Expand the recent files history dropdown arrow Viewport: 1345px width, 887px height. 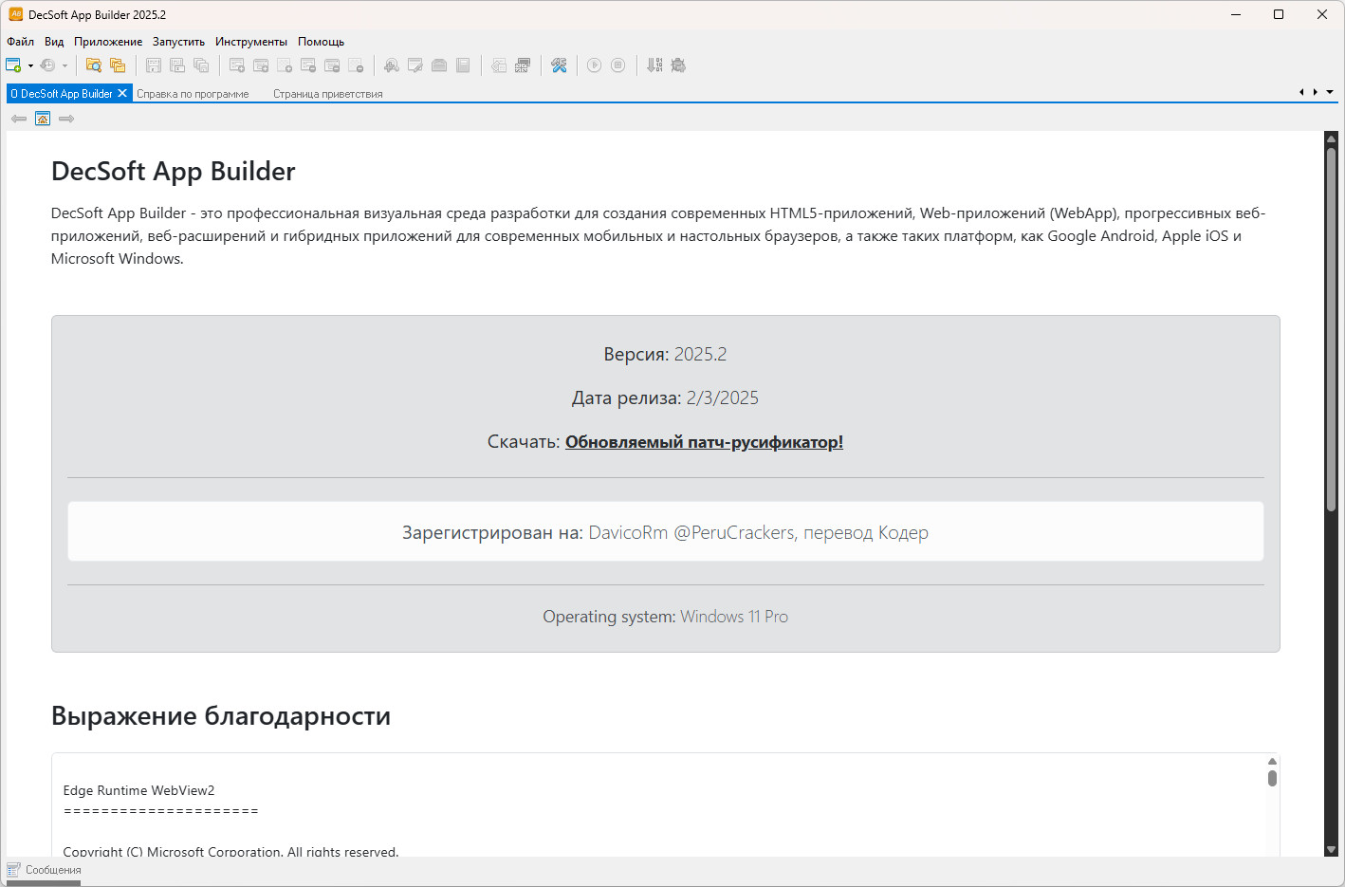coord(64,66)
